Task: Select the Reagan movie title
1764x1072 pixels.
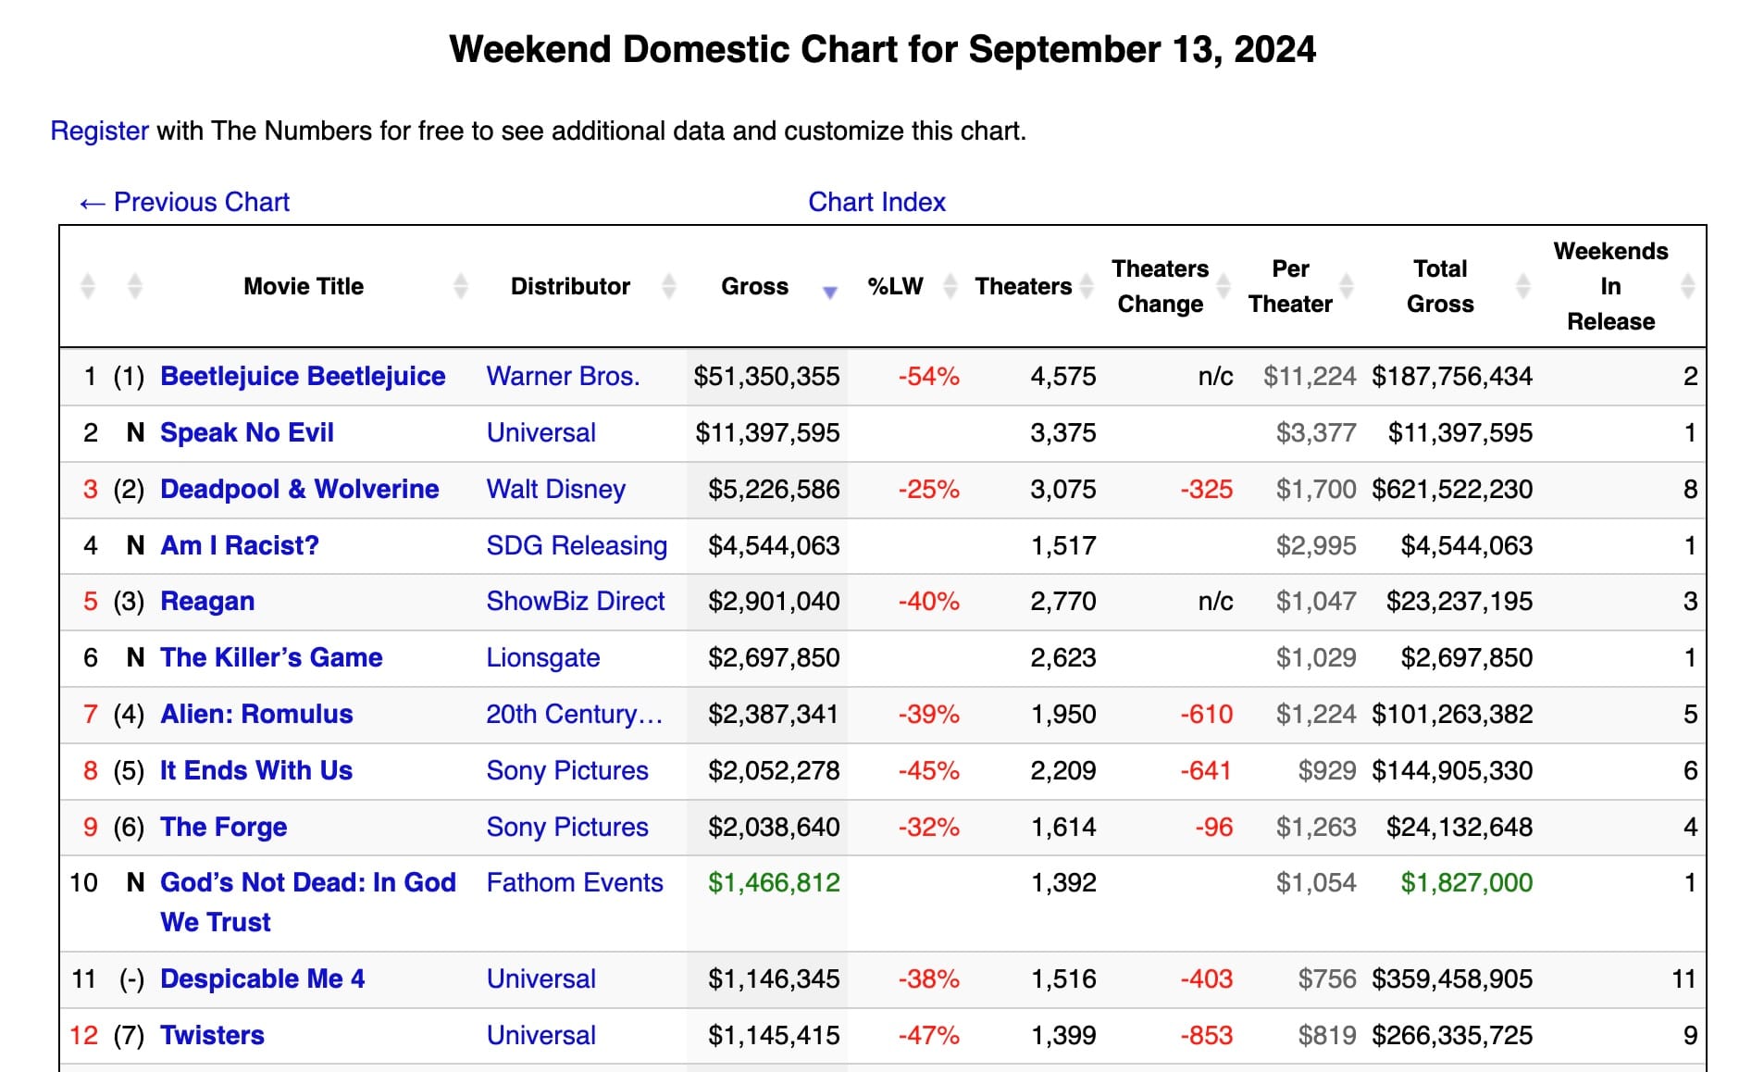Action: 207,601
